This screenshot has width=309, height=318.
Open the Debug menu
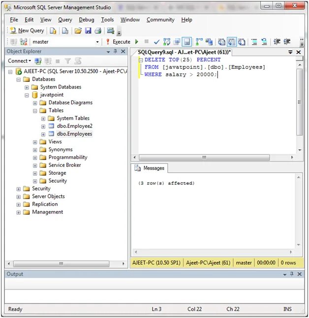tap(87, 20)
